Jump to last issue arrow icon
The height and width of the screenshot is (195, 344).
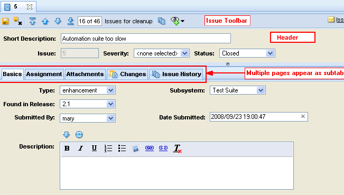point(70,21)
